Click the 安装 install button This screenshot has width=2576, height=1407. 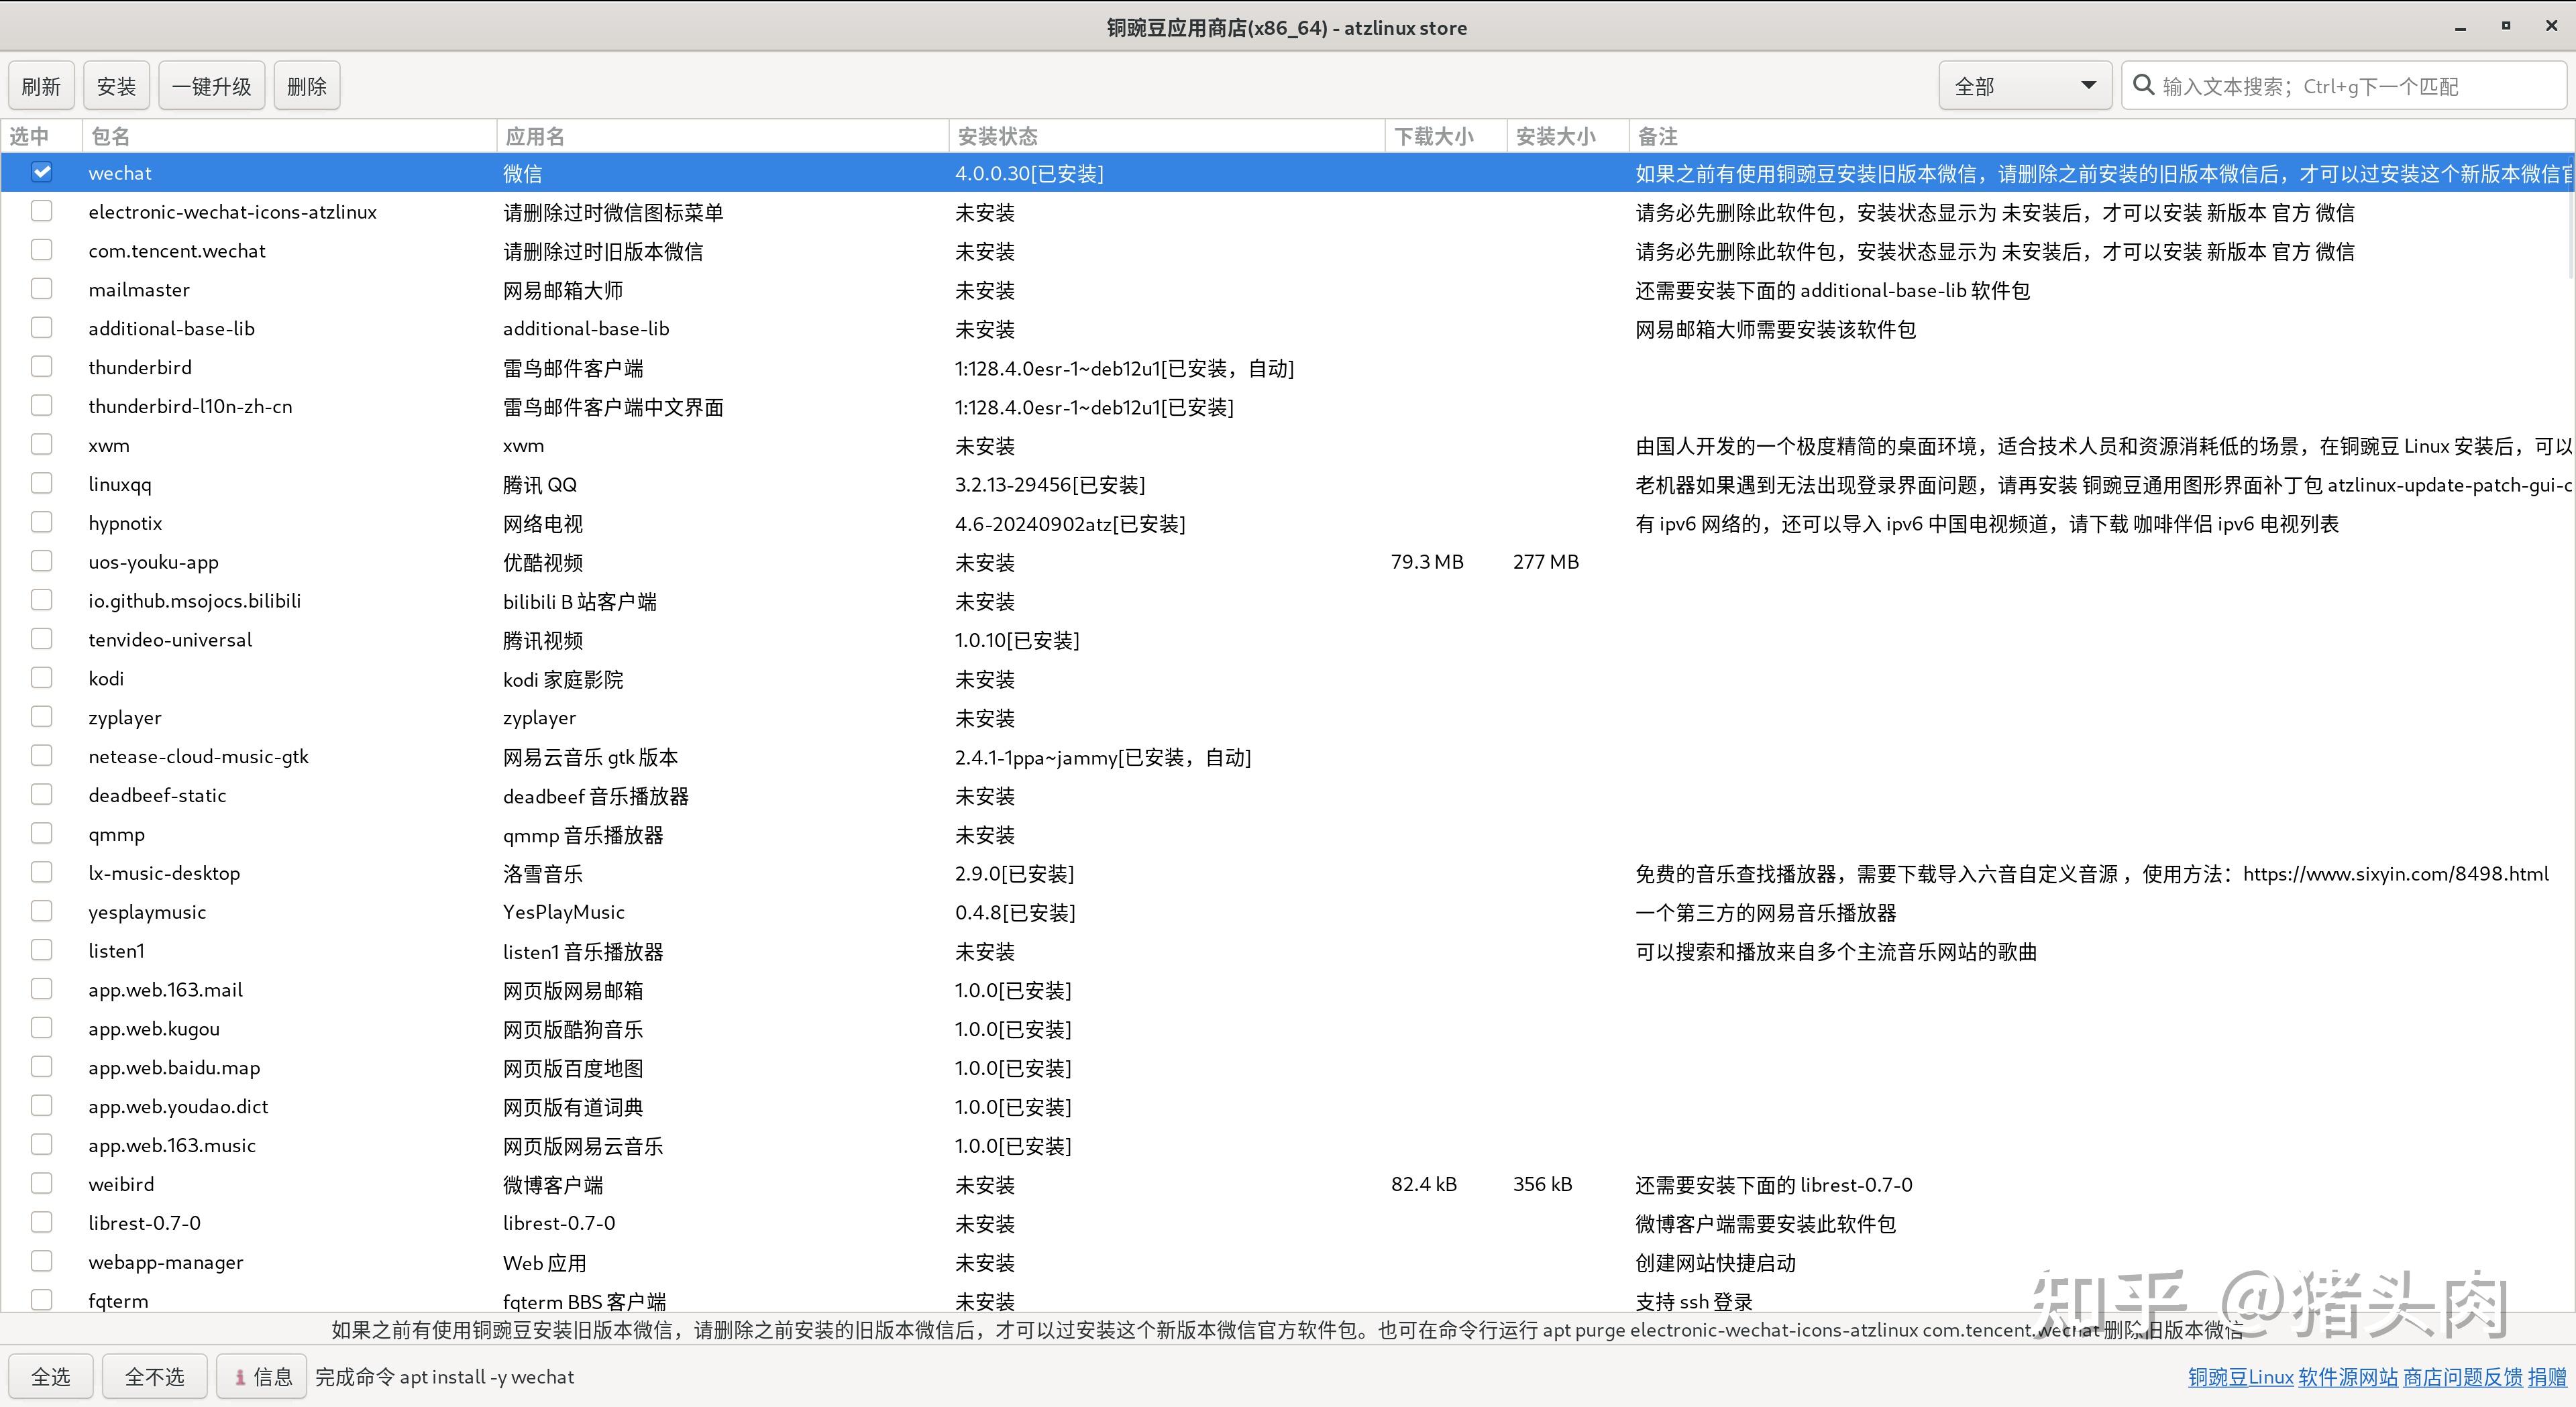click(116, 85)
